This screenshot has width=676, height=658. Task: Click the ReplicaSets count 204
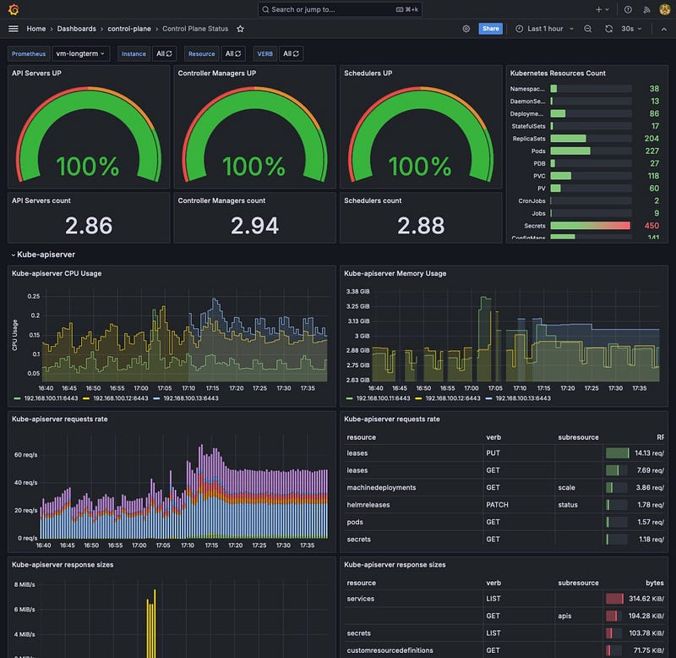point(651,139)
